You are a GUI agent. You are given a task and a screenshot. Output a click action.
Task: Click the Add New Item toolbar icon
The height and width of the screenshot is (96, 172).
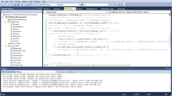tap(8, 5)
